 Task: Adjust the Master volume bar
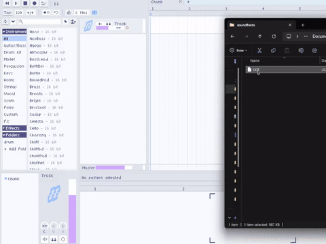pyautogui.click(x=114, y=167)
